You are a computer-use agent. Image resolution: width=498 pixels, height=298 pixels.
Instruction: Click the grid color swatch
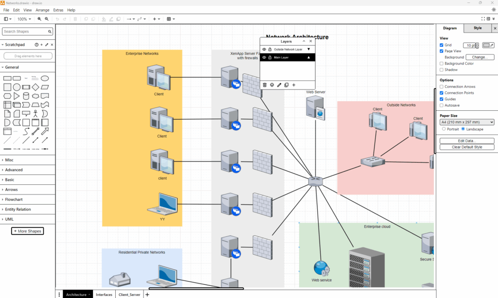488,45
